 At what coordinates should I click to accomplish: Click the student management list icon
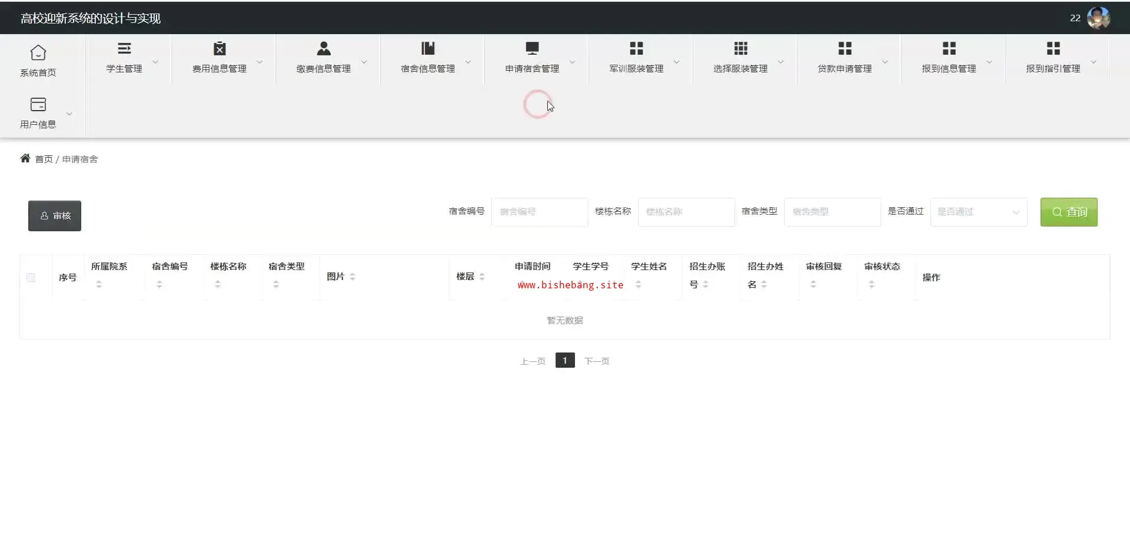[x=124, y=48]
